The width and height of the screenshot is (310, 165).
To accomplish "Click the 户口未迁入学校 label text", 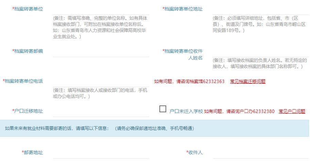I will [x=186, y=111].
